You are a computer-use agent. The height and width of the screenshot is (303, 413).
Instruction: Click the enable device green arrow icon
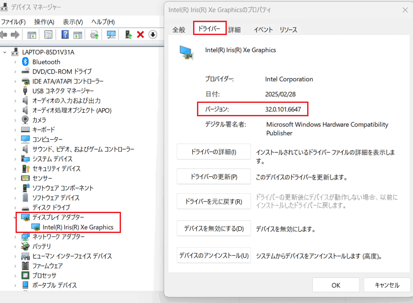128,35
